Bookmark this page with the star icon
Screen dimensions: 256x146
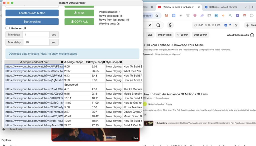click(x=157, y=15)
